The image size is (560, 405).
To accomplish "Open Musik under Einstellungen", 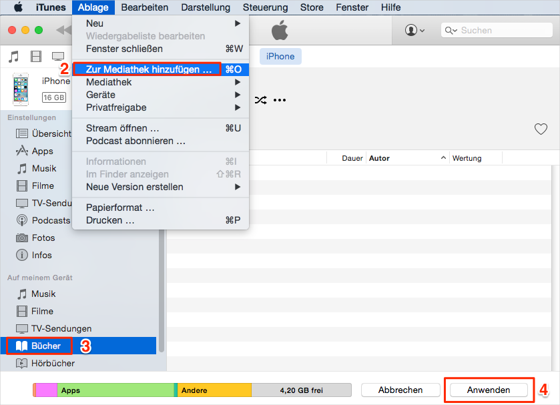I will point(37,168).
